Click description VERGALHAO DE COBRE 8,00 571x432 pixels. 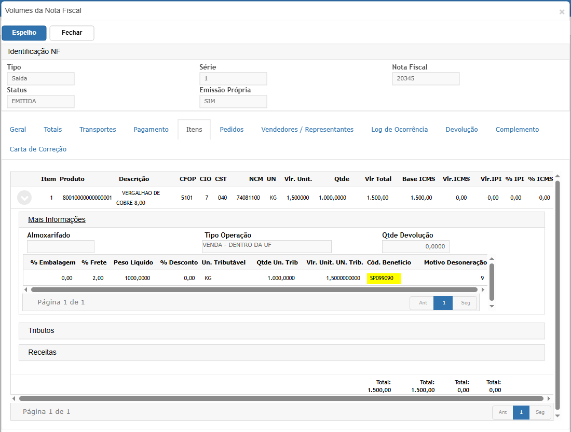tap(138, 198)
